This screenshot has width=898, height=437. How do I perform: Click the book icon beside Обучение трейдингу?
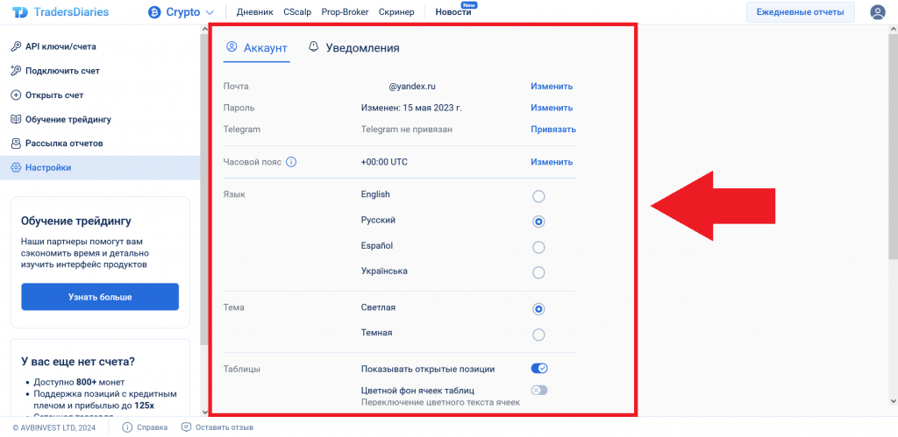tap(16, 120)
